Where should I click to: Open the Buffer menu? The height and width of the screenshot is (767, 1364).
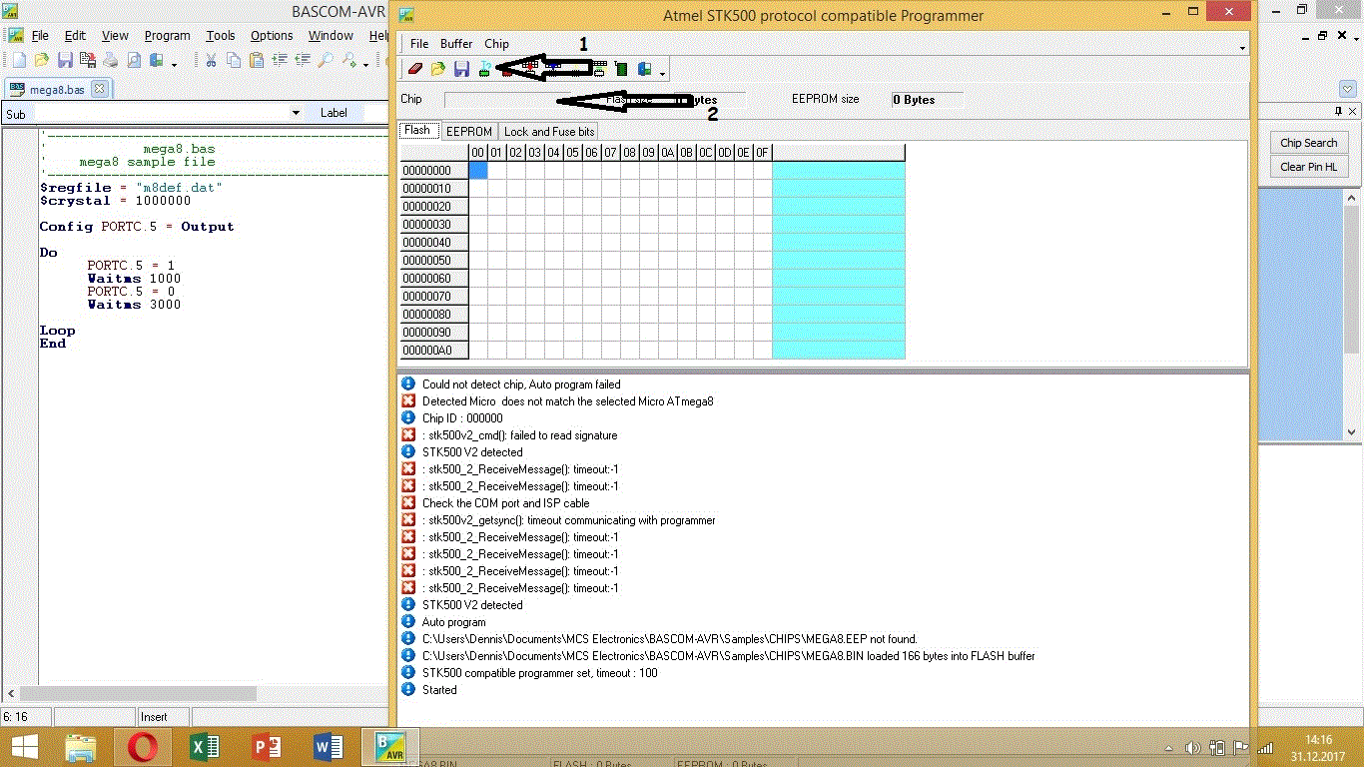click(x=456, y=44)
